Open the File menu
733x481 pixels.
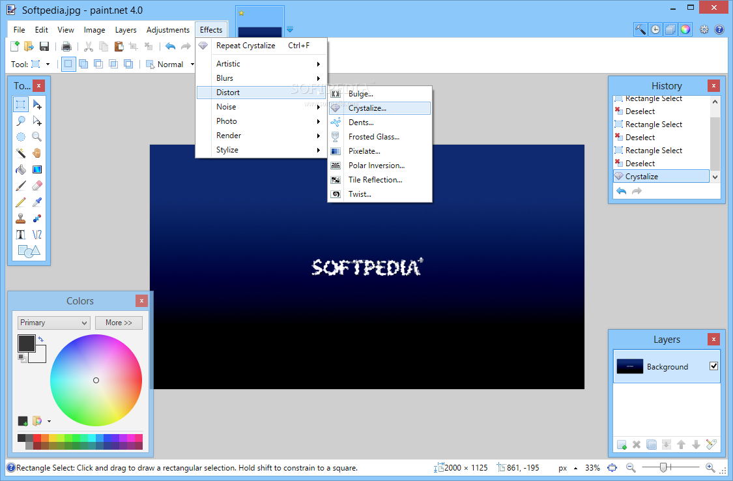click(x=19, y=30)
